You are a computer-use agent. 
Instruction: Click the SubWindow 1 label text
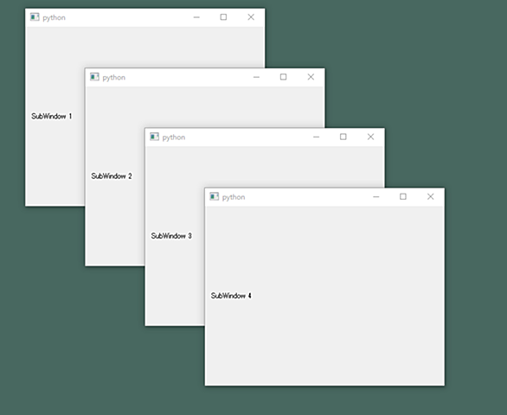tap(51, 116)
